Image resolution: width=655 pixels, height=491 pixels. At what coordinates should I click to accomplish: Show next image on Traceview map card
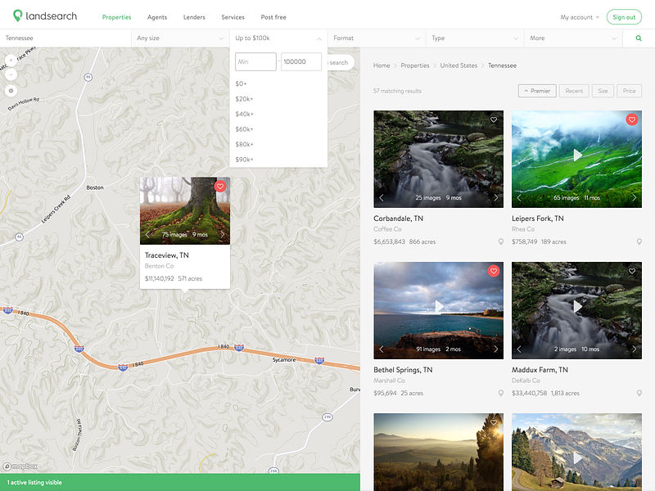(x=222, y=235)
